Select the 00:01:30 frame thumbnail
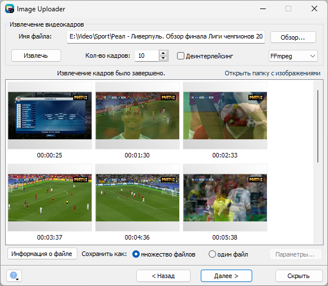 tap(137, 116)
